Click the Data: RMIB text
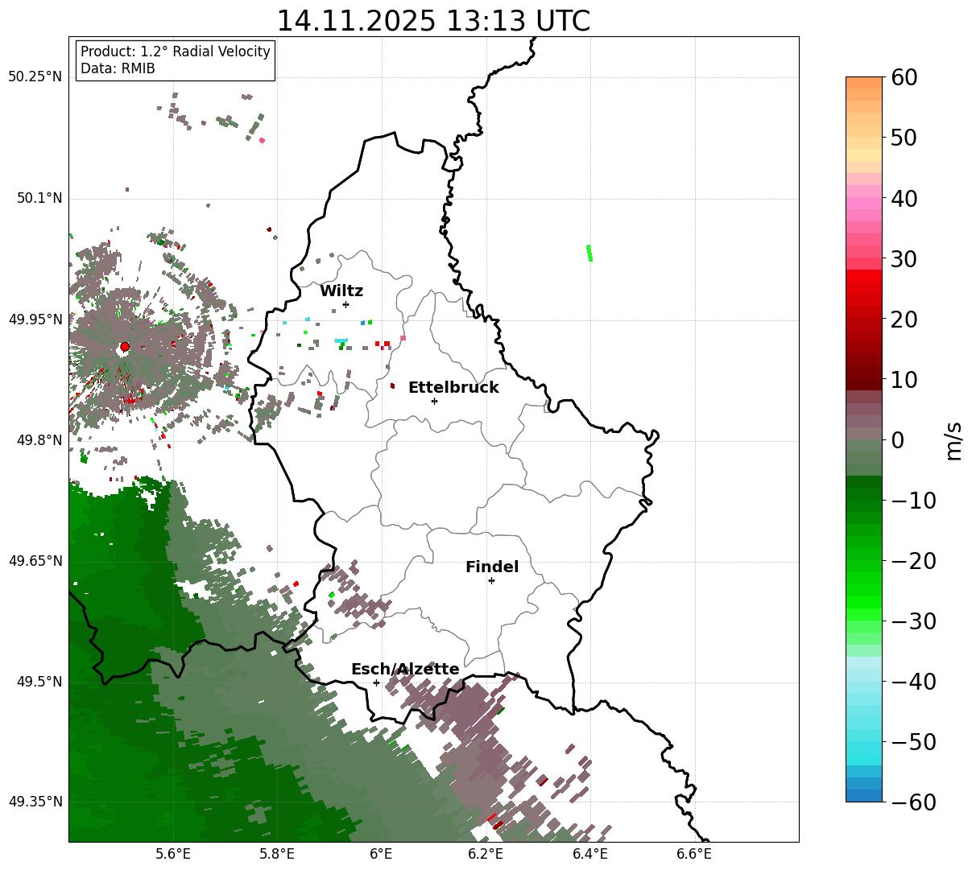 click(x=118, y=69)
